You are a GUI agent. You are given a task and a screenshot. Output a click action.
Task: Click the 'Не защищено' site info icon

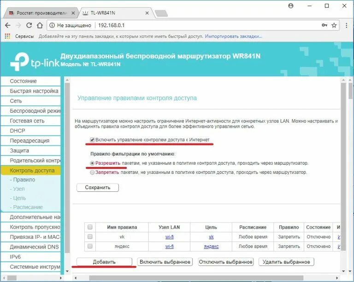52,25
